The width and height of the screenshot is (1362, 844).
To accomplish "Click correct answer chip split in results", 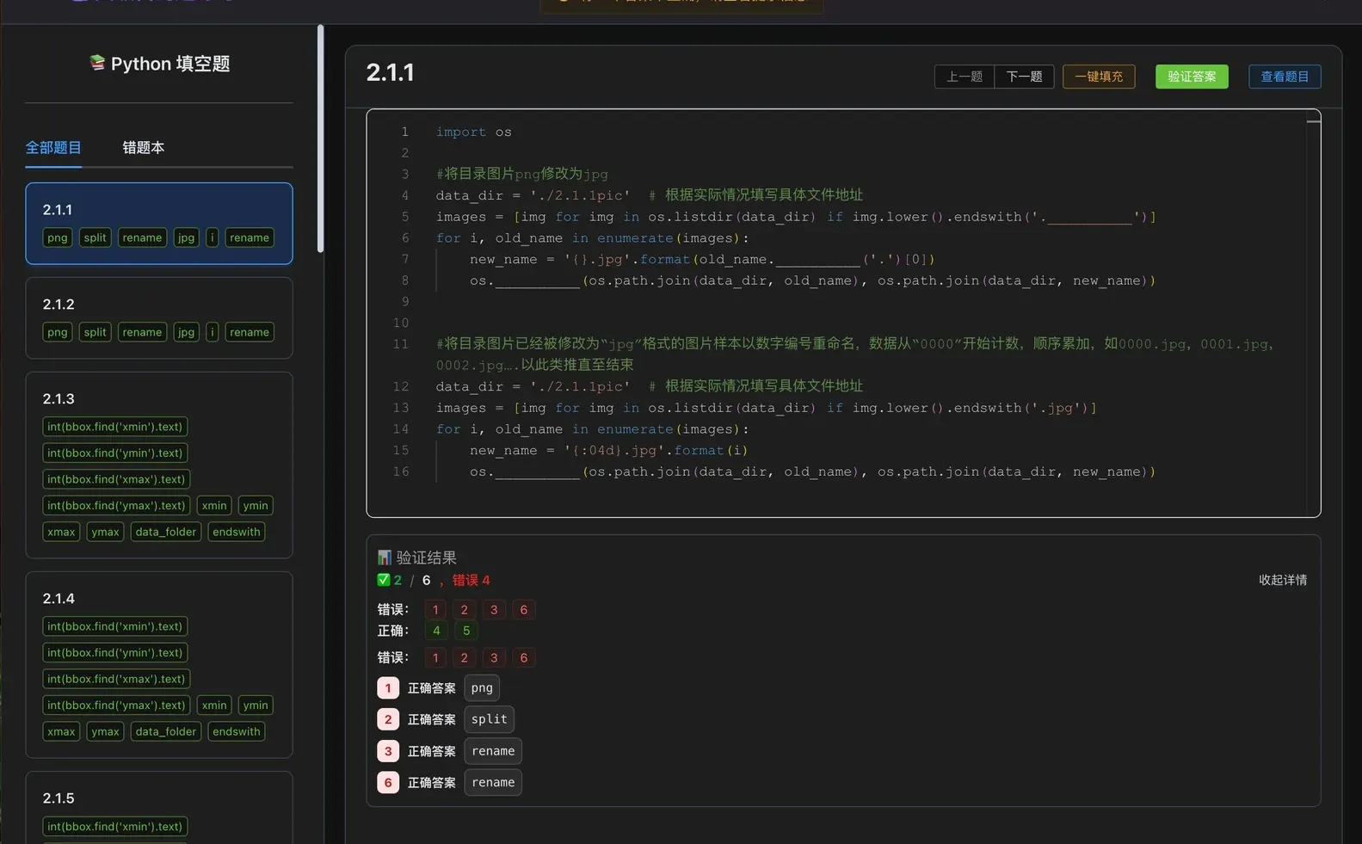I will click(x=490, y=719).
